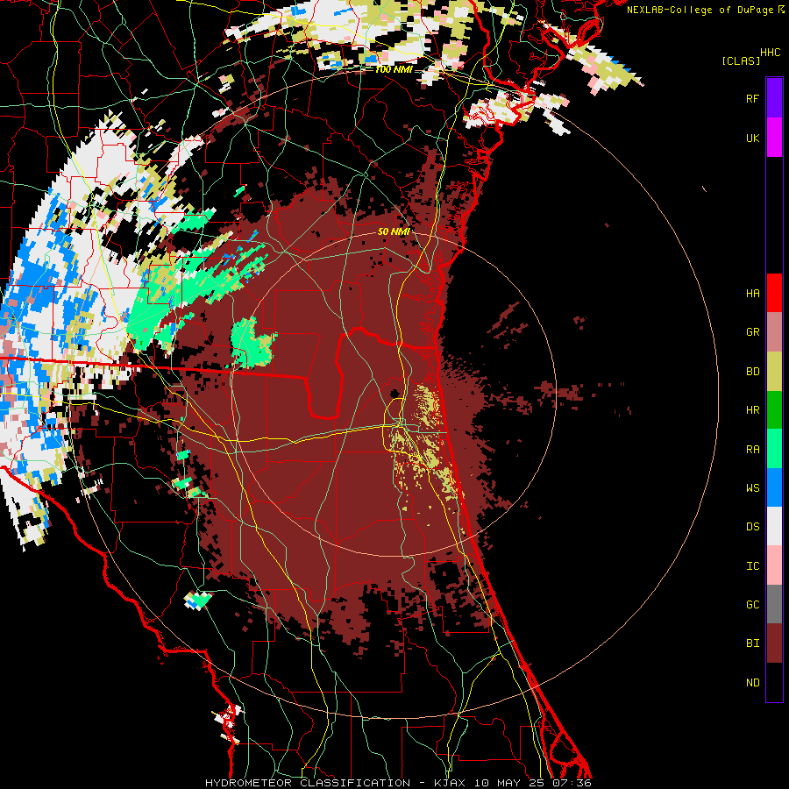
Task: Click the BD yellow-tan legend swatch
Action: (774, 371)
